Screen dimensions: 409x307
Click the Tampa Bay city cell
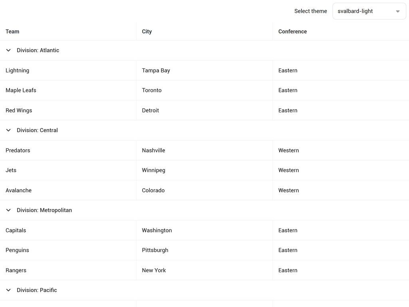(156, 70)
